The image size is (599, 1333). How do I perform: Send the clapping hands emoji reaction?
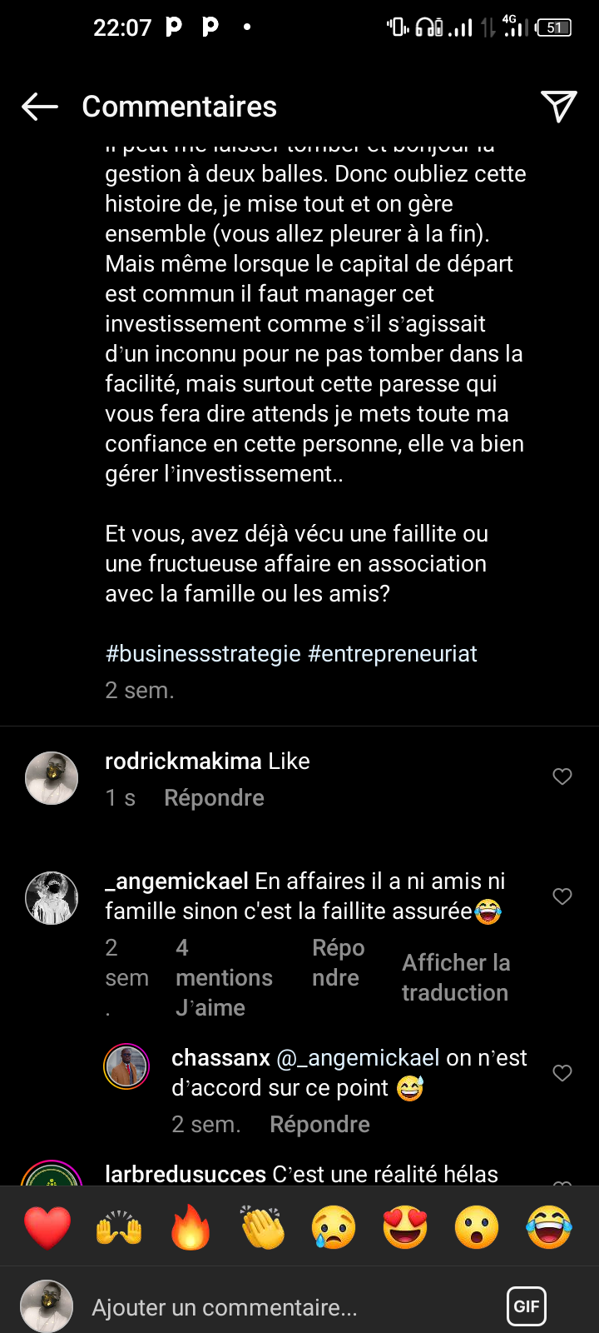click(x=262, y=1227)
